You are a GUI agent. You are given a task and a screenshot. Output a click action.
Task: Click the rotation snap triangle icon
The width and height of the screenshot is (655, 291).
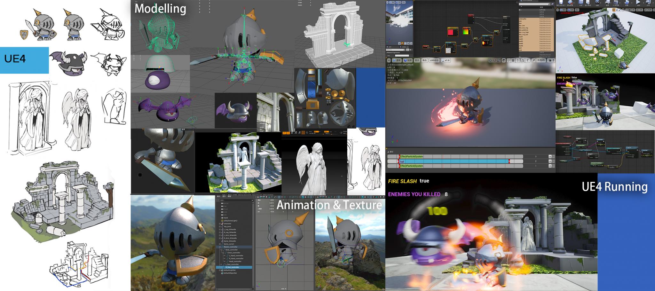click(523, 60)
